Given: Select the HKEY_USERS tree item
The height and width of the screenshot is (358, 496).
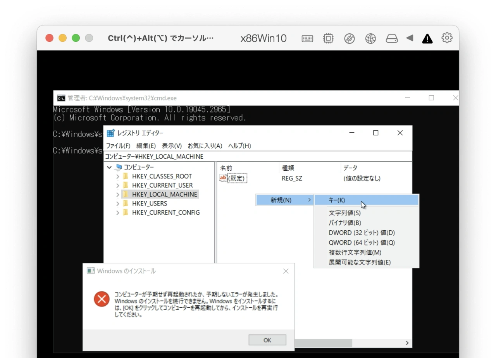Looking at the screenshot, I should 149,204.
